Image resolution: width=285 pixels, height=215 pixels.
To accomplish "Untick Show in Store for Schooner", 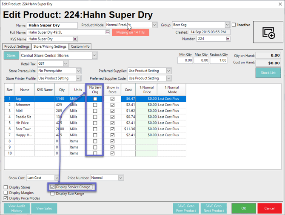I will point(112,105).
